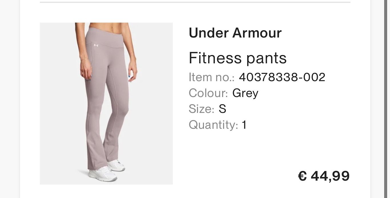Screen dimensions: 390x198
Task: Click the model's bracelet in the photo
Action: [84, 59]
